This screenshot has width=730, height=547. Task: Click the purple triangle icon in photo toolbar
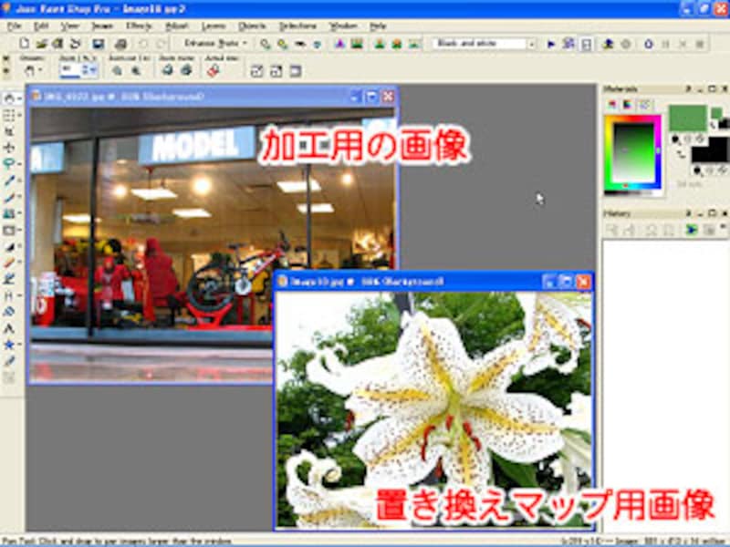pos(339,44)
